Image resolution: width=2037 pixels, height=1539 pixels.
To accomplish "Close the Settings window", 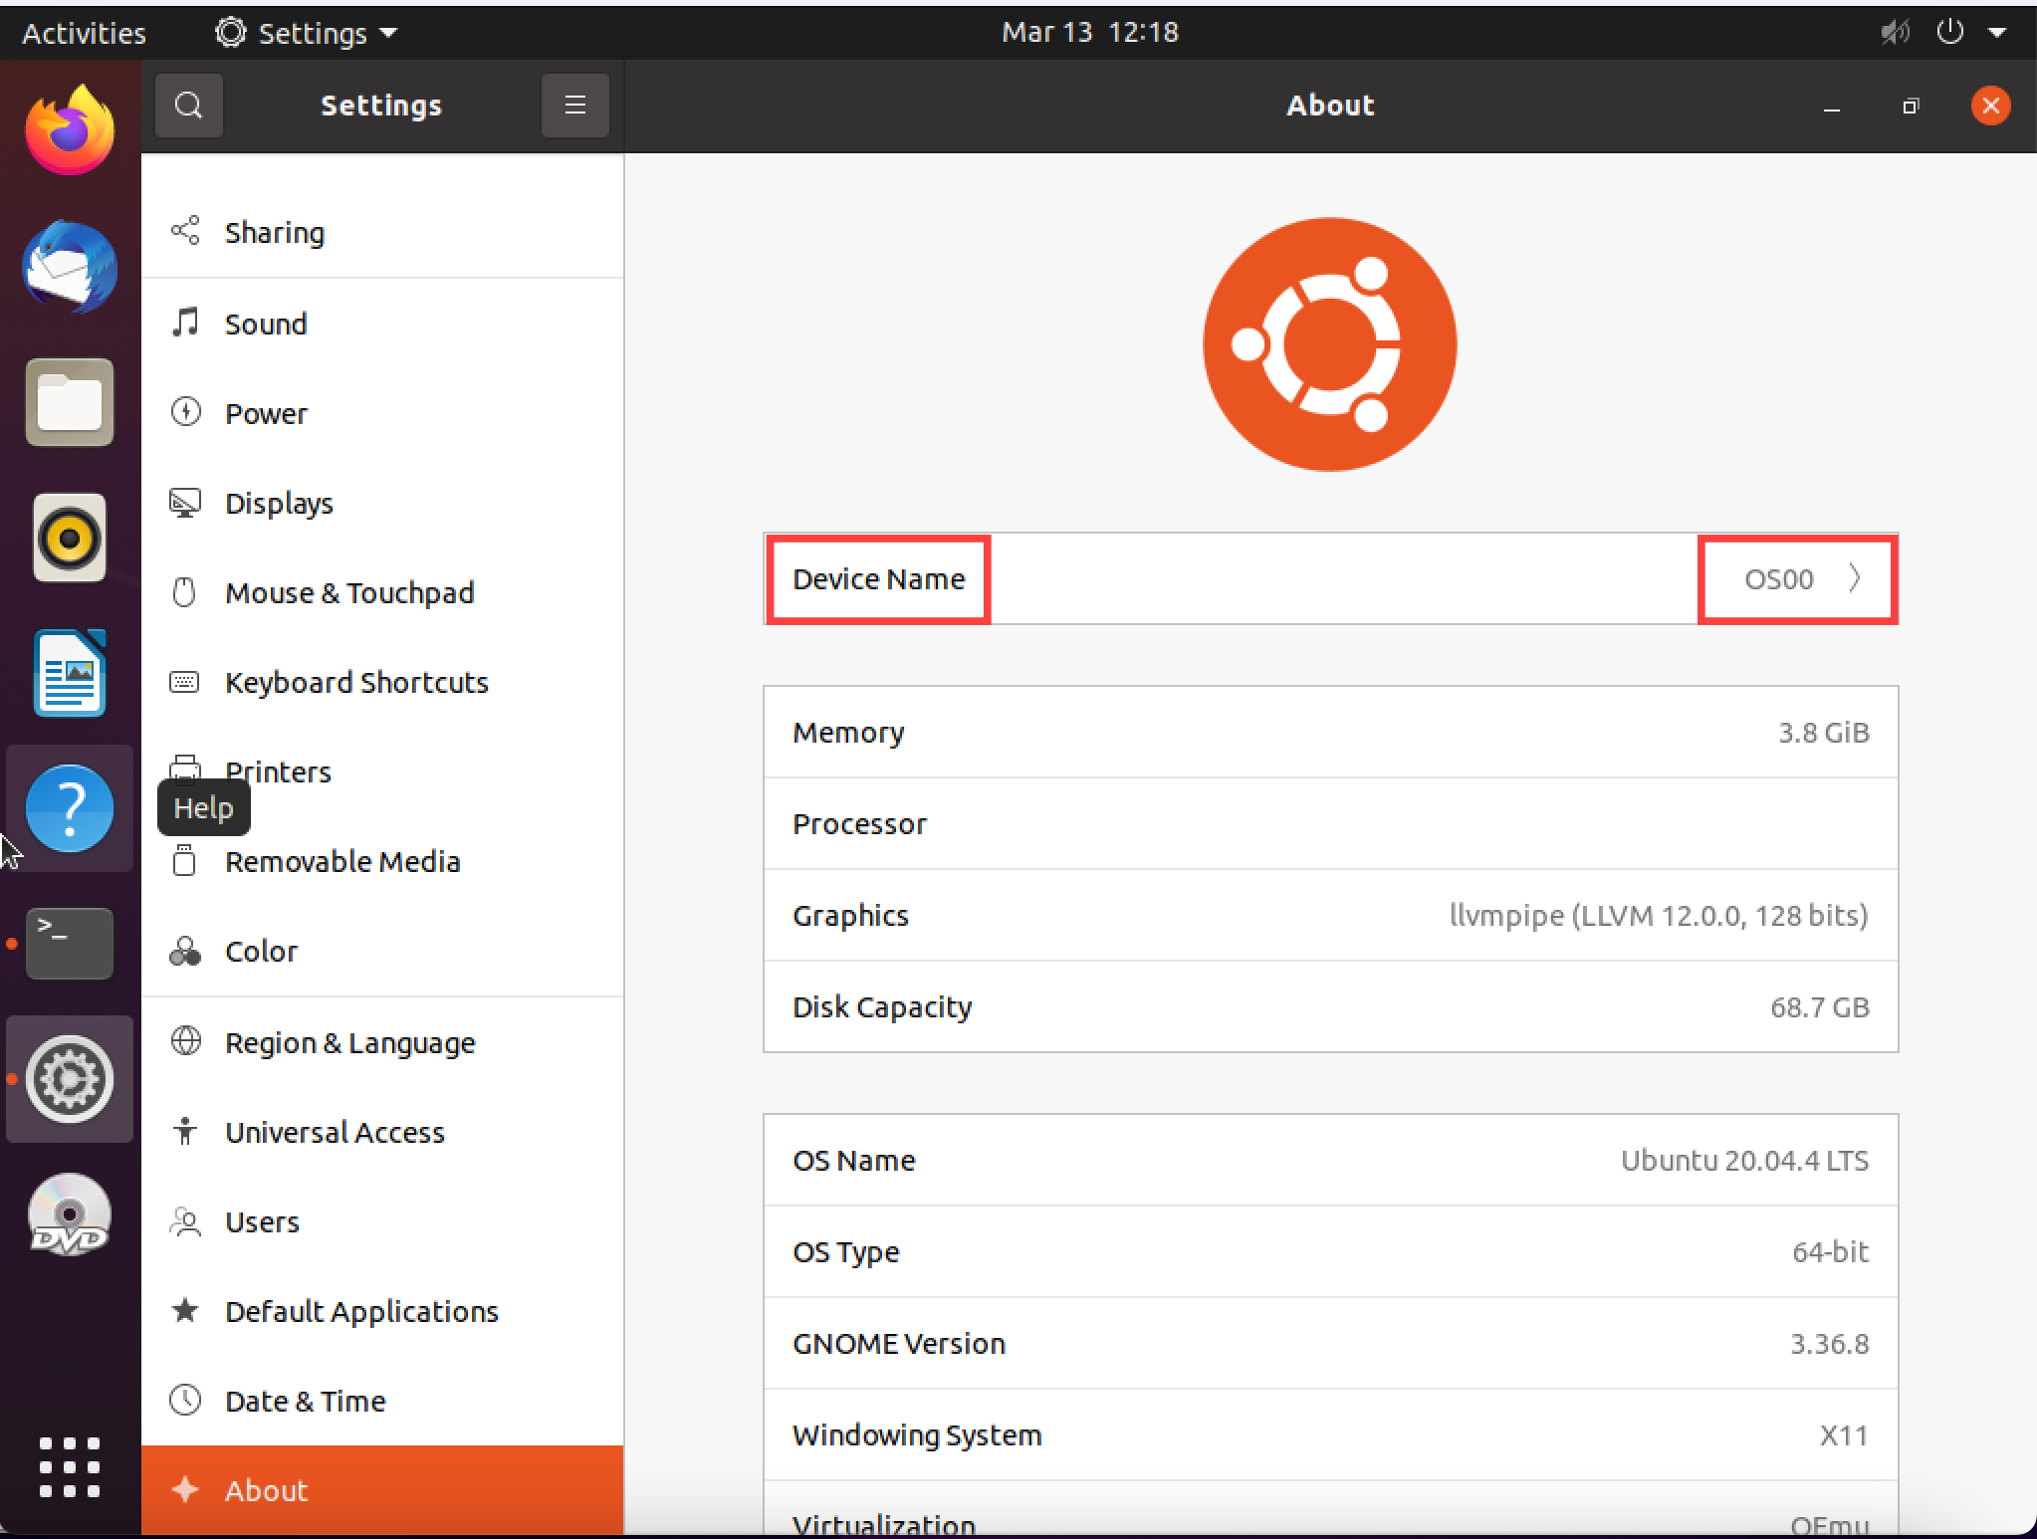I will (1990, 107).
